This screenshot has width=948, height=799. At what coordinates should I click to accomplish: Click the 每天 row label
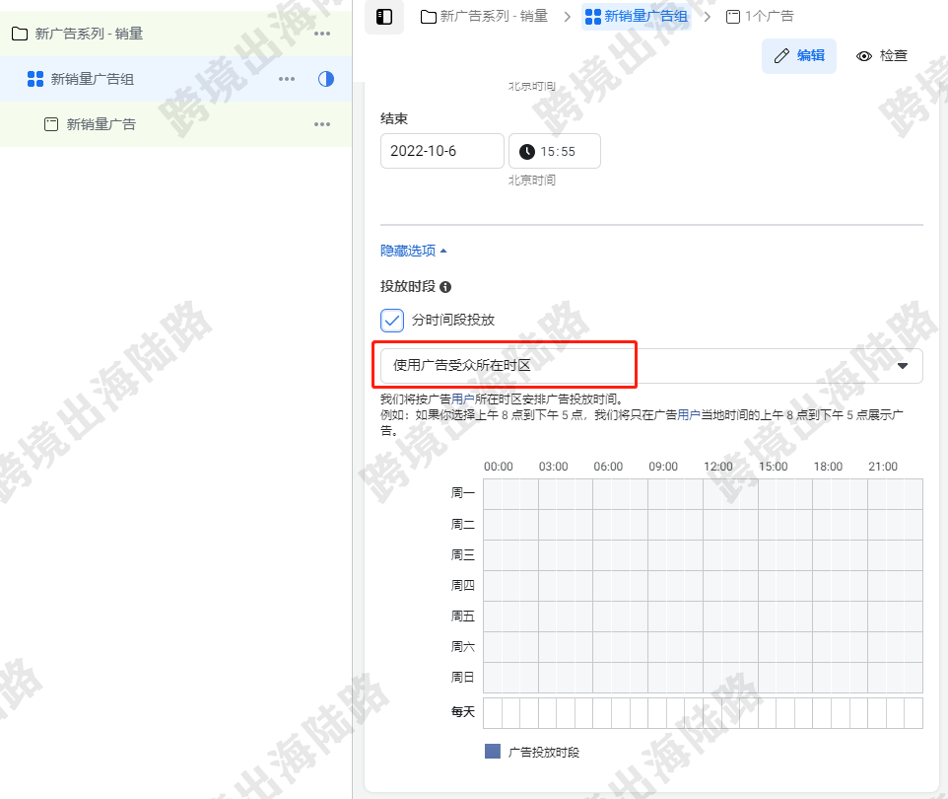462,712
